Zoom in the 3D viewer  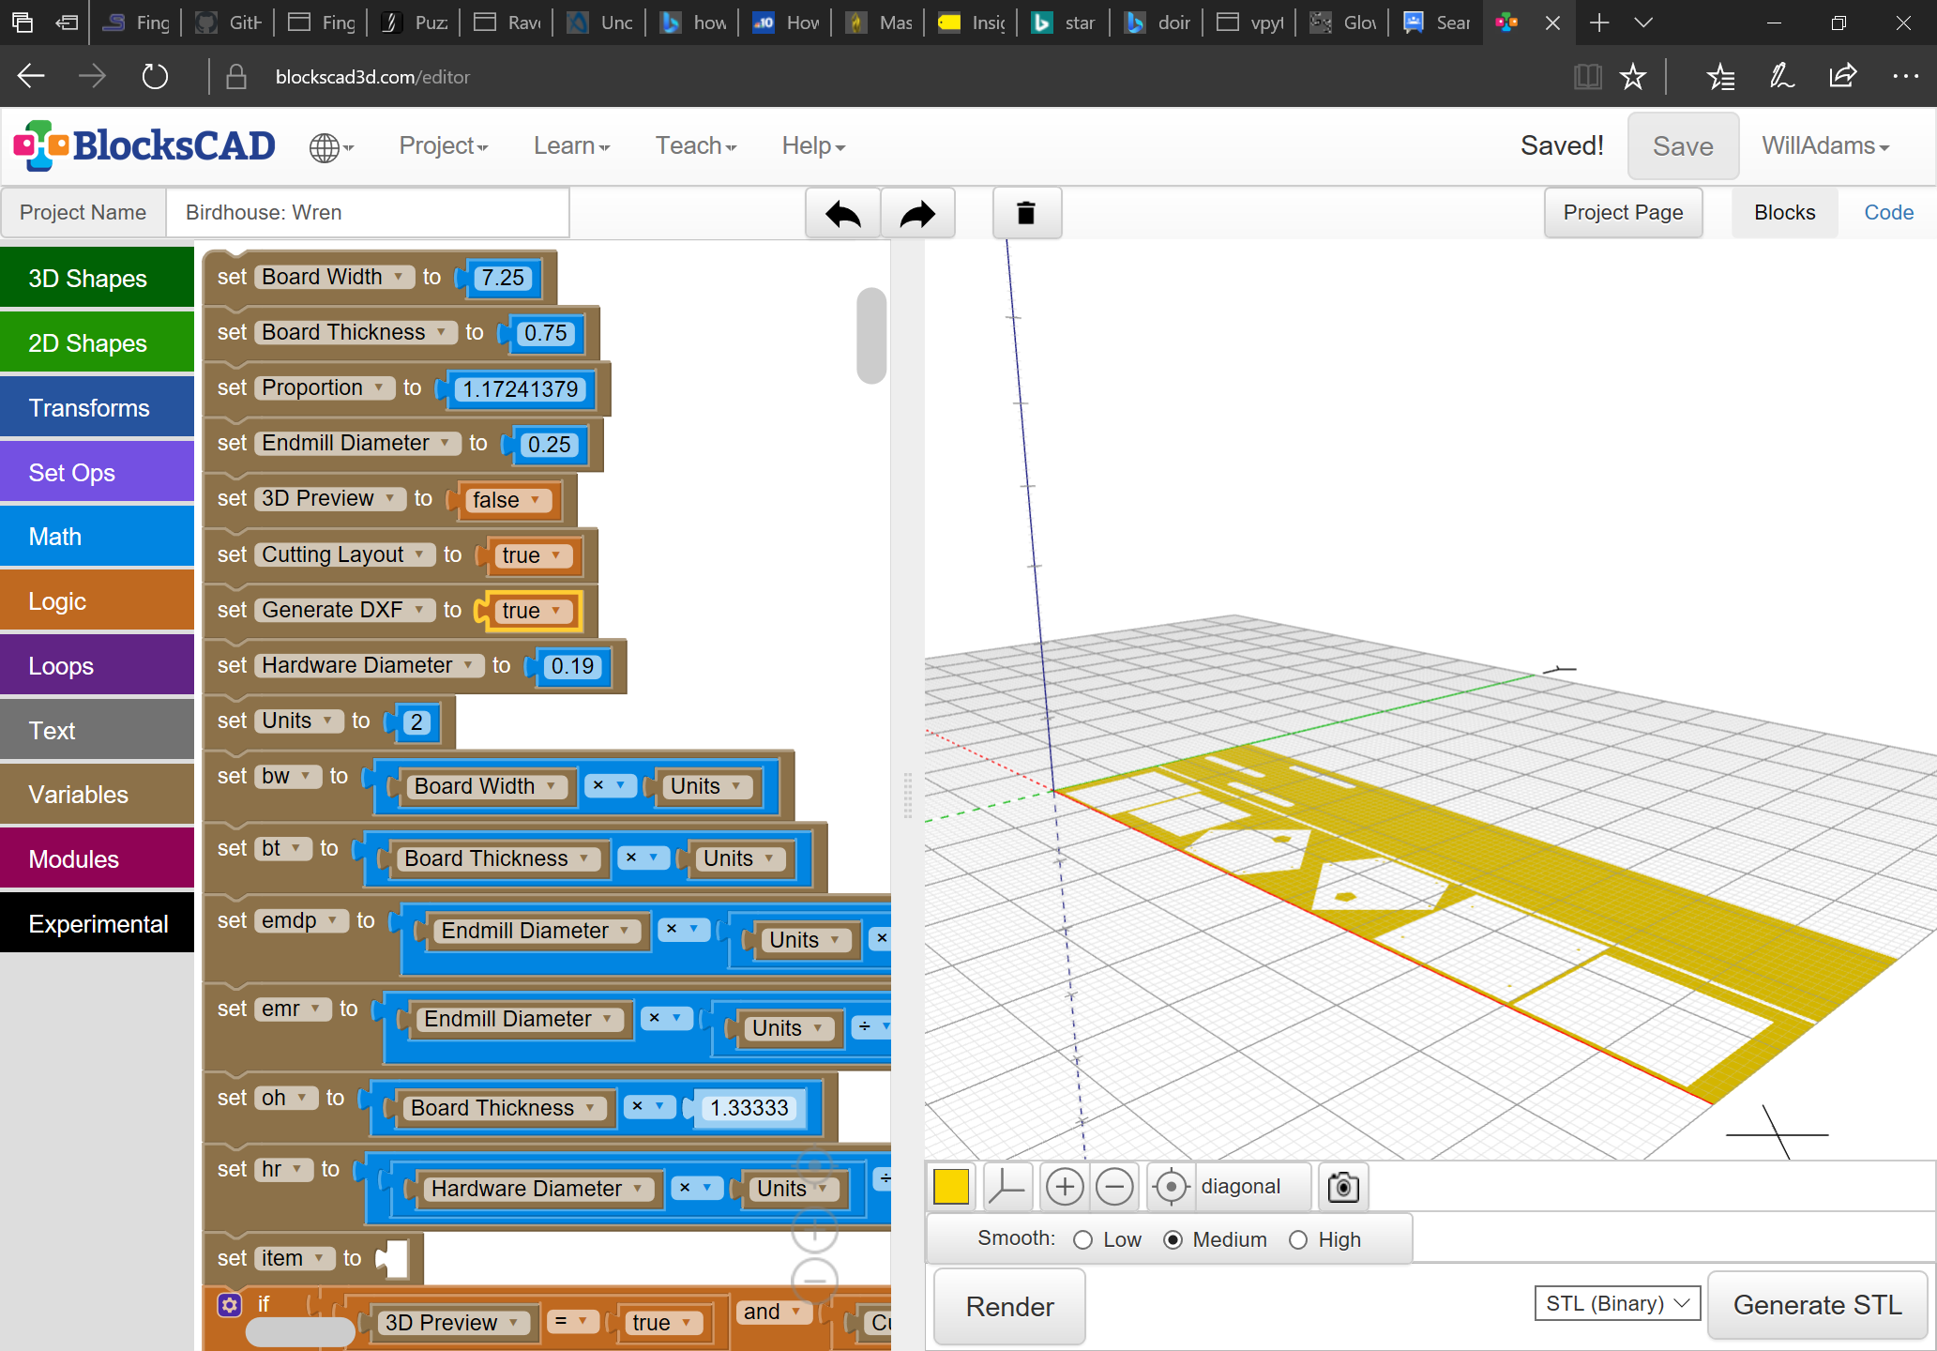[1065, 1187]
